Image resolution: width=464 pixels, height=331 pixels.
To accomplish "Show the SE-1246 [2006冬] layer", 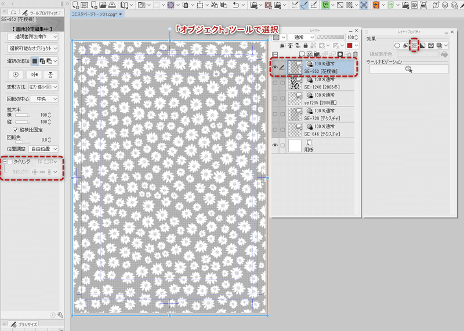I will point(275,83).
